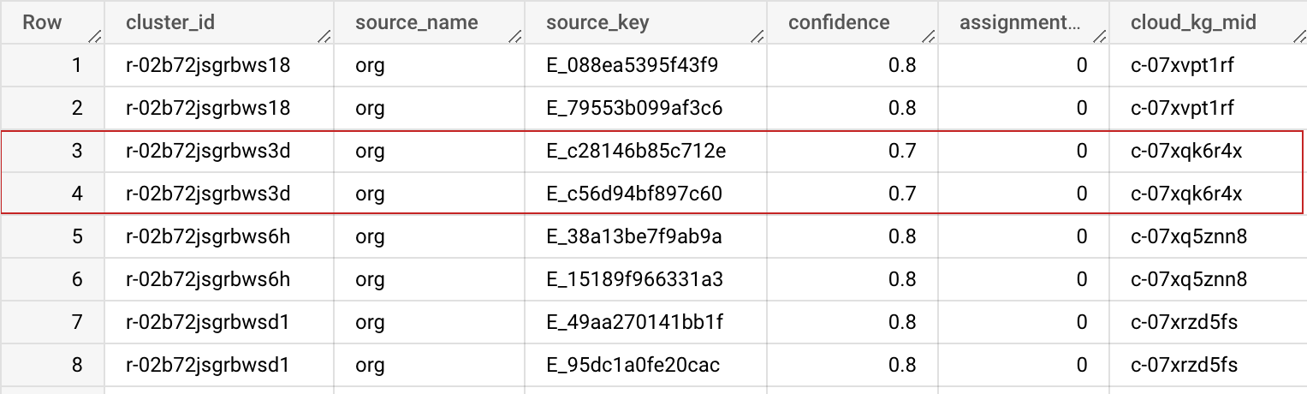Image resolution: width=1307 pixels, height=394 pixels.
Task: Click cluster id r-02b72jsgrbws6h in row 5
Action: tap(208, 236)
